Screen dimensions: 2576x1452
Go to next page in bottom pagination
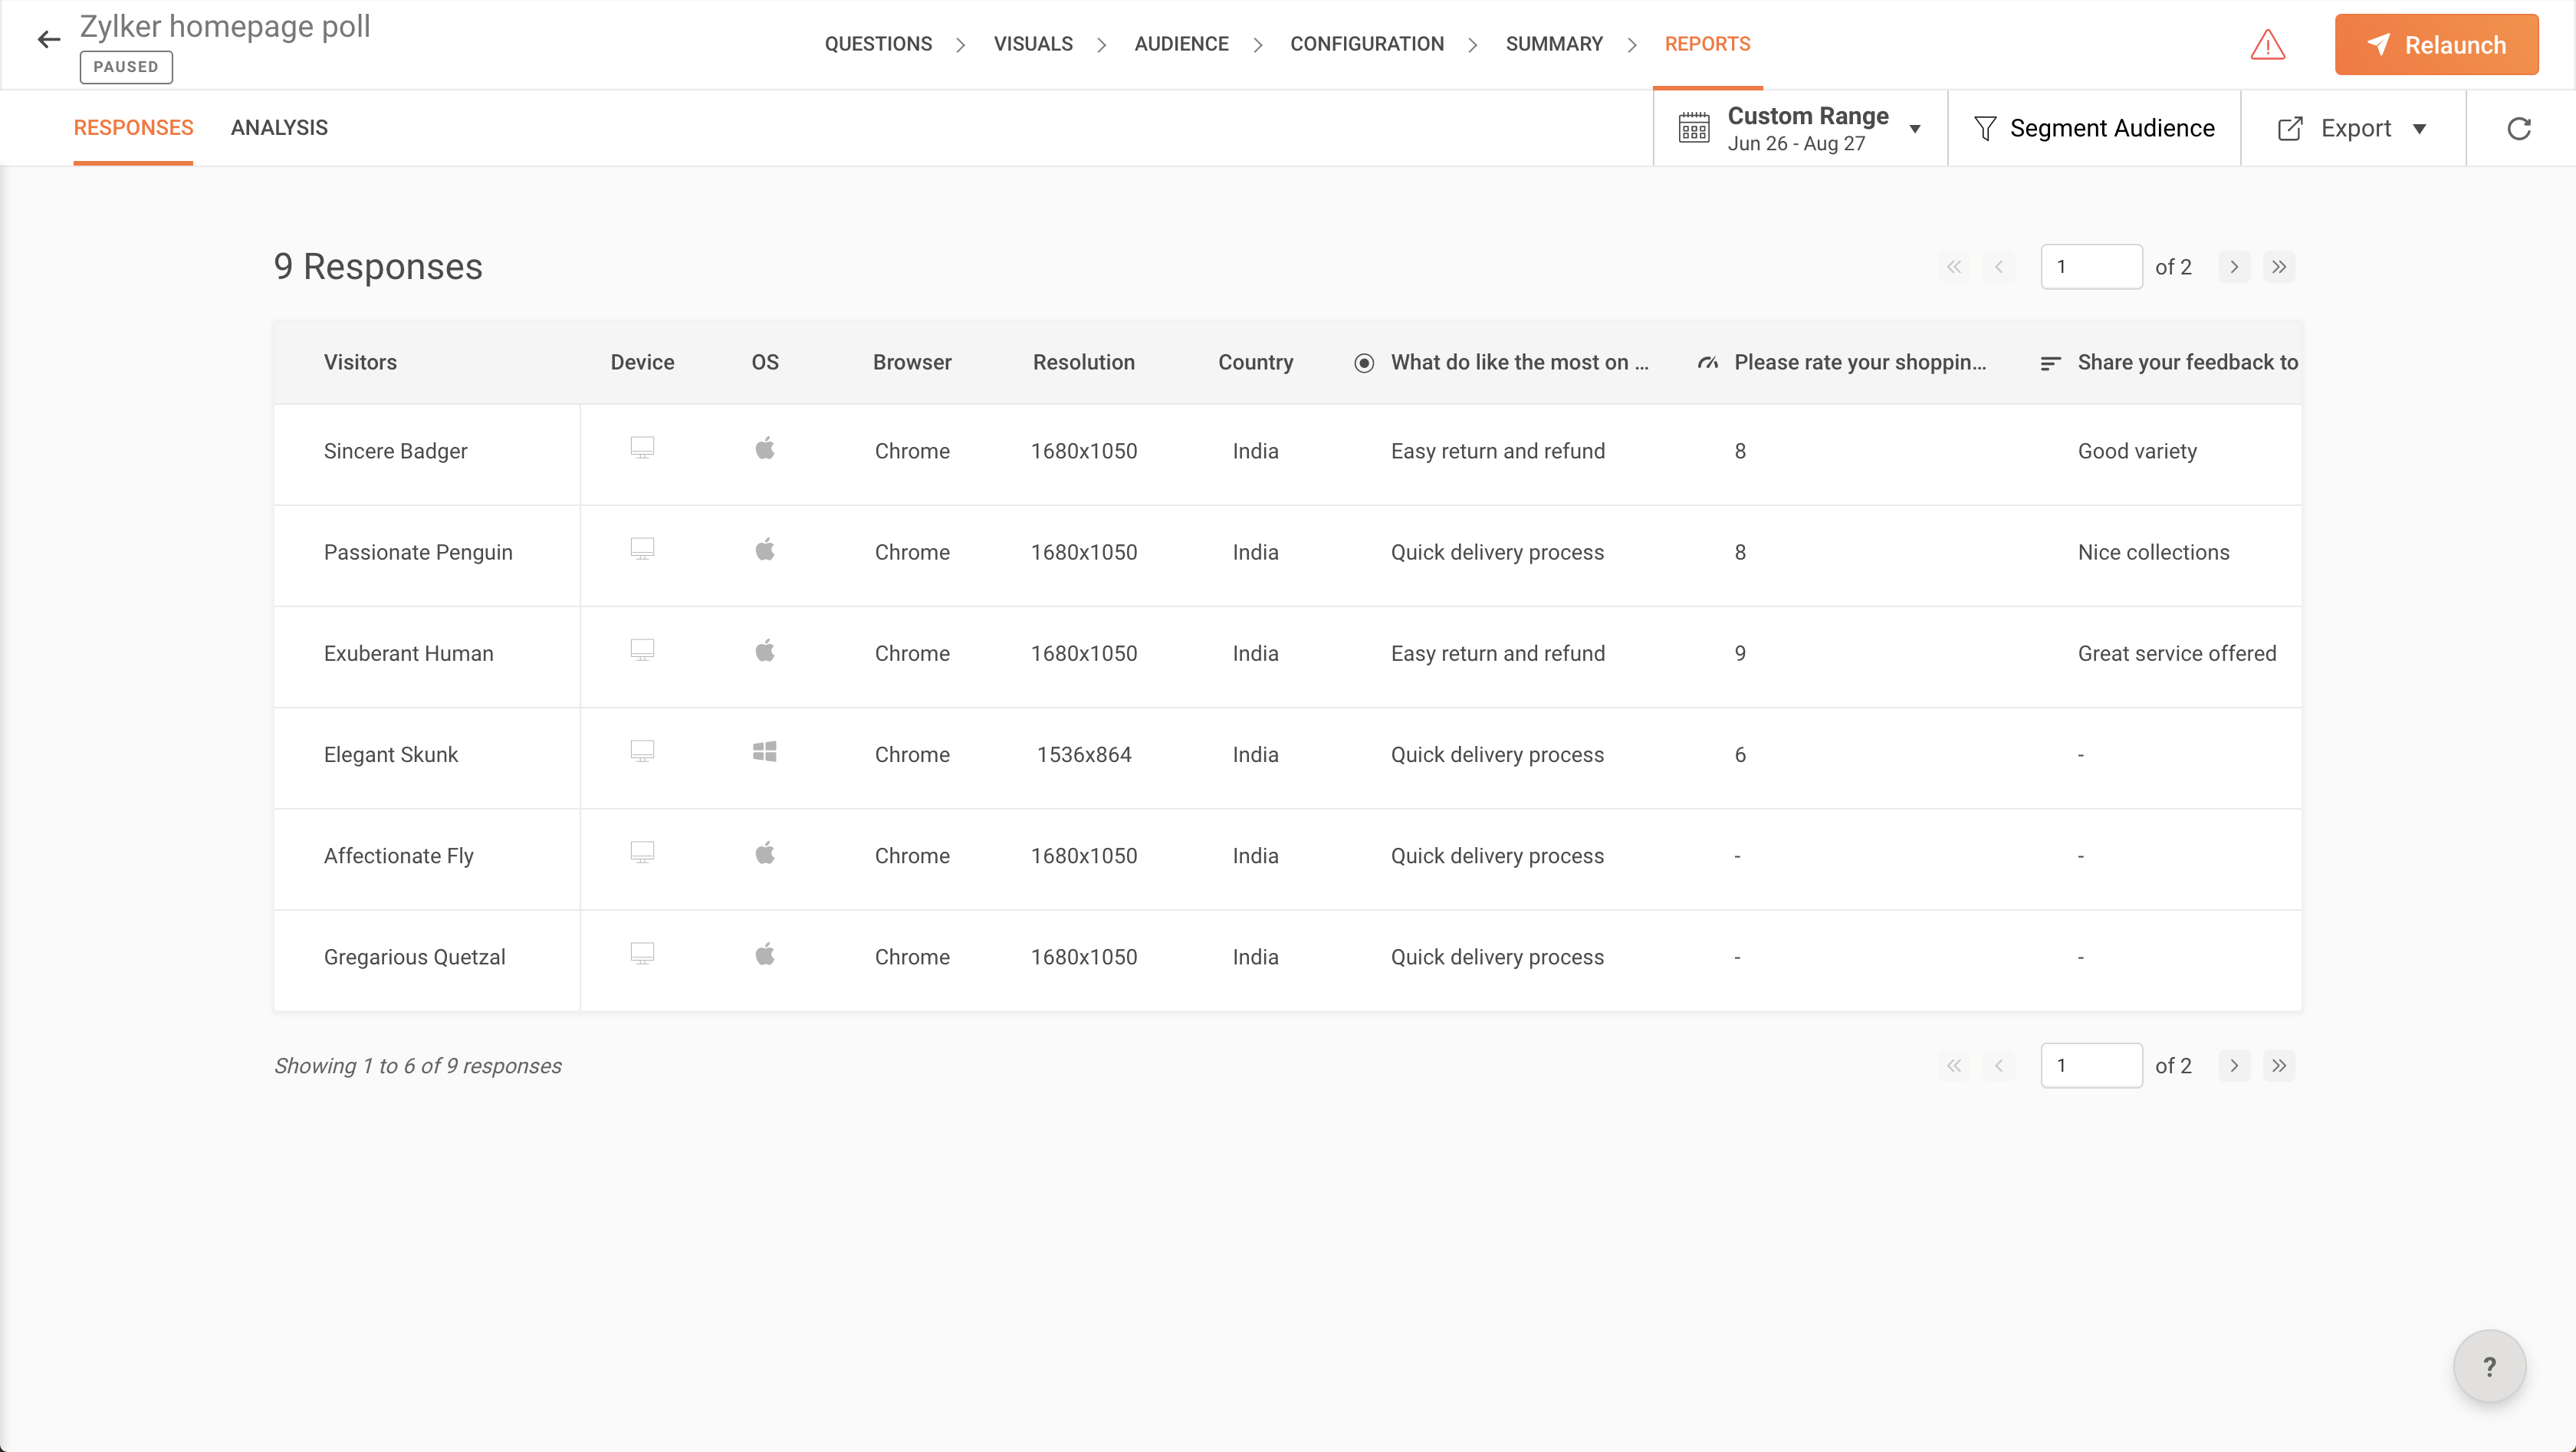coord(2233,1066)
